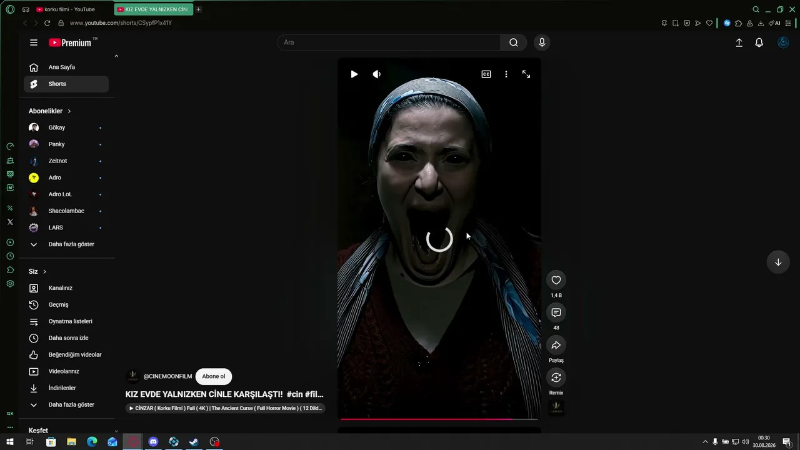This screenshot has height=450, width=800.
Task: Open File Explorer from the taskbar
Action: 71,442
